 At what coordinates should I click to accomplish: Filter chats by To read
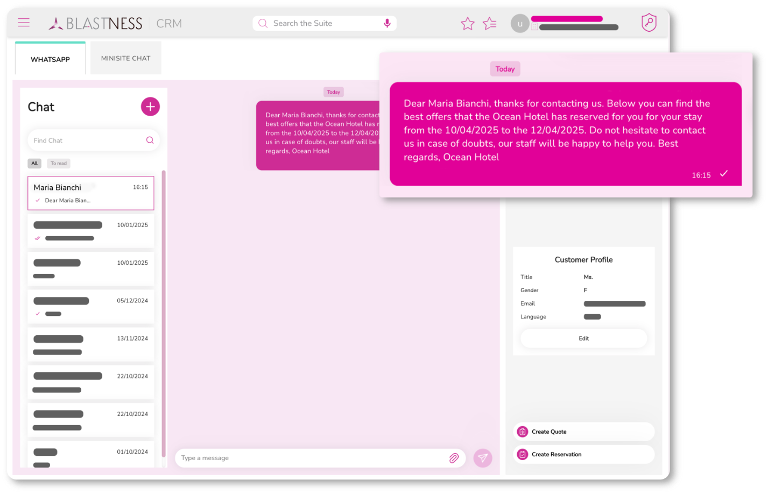pyautogui.click(x=59, y=164)
